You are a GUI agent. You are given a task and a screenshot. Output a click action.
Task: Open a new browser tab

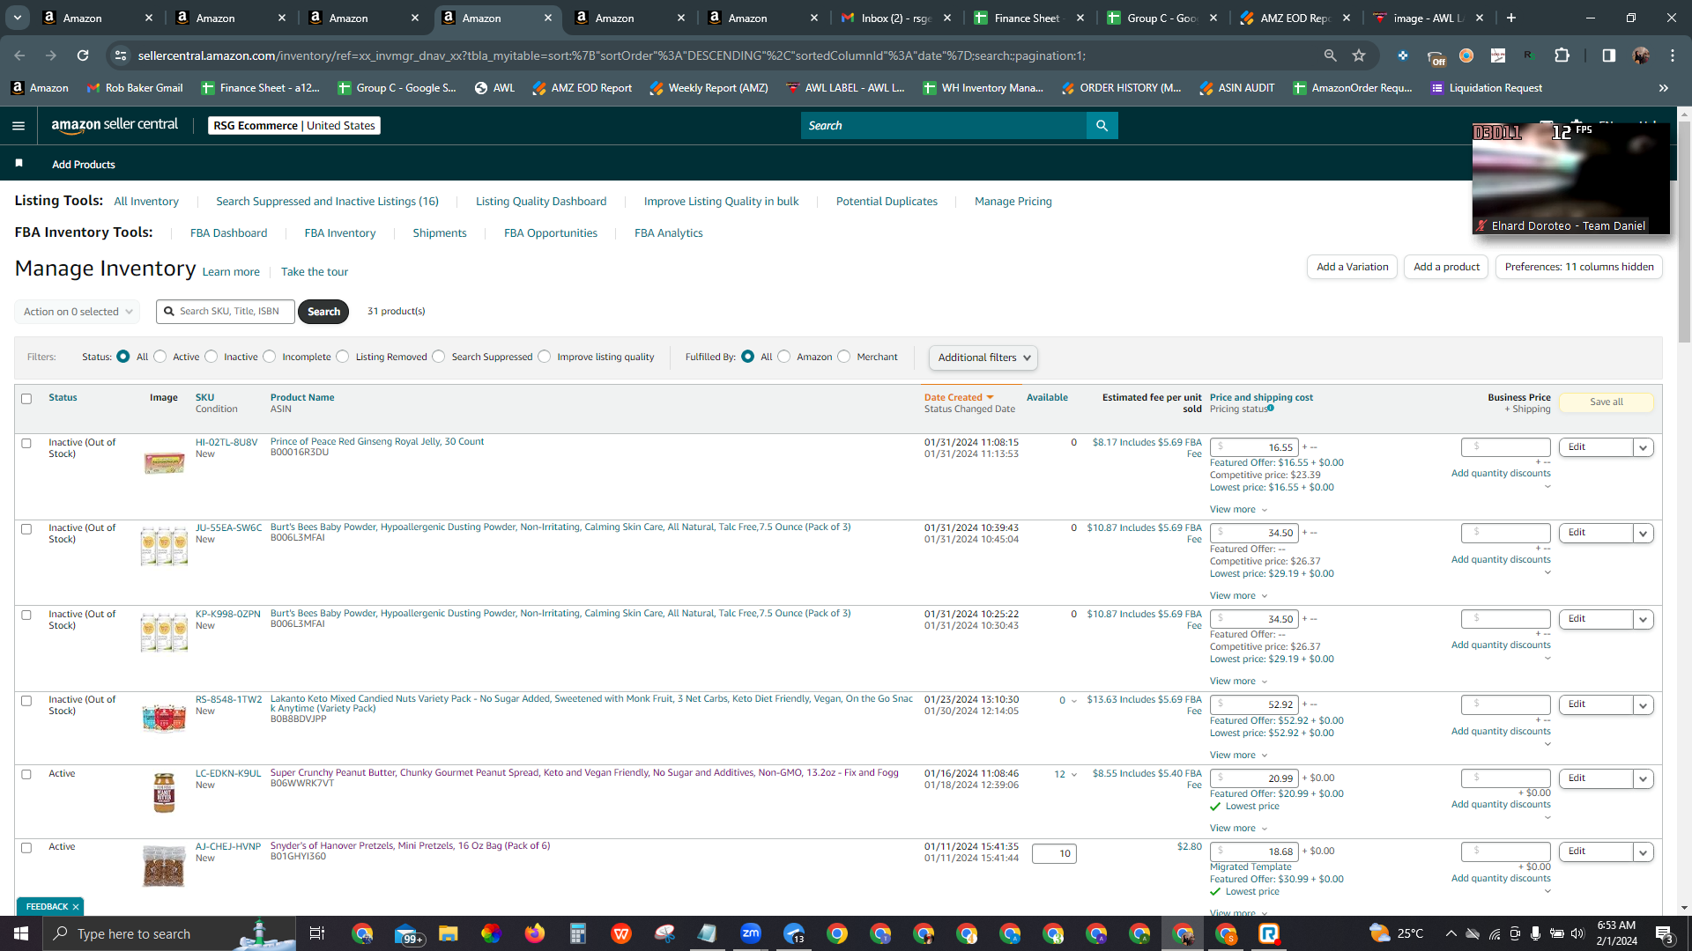point(1511,18)
